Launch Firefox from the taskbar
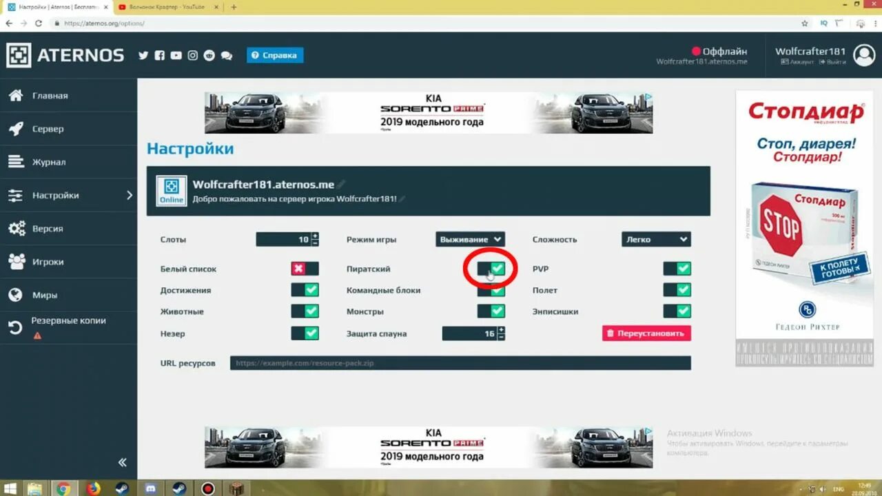 tap(93, 488)
